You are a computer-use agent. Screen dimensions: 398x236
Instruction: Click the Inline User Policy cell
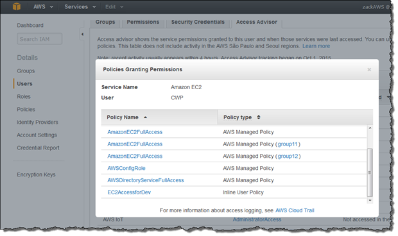(x=243, y=192)
